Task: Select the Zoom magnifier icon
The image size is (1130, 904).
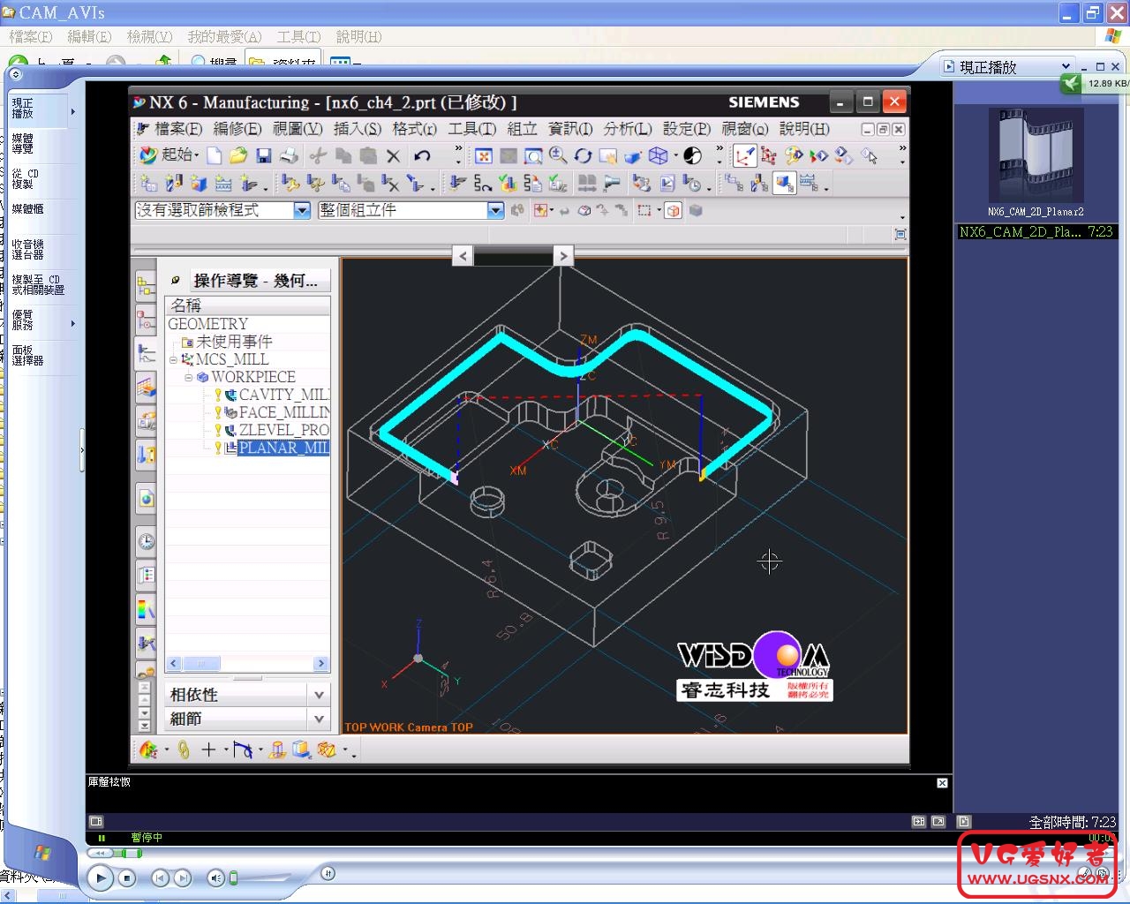Action: pyautogui.click(x=558, y=155)
